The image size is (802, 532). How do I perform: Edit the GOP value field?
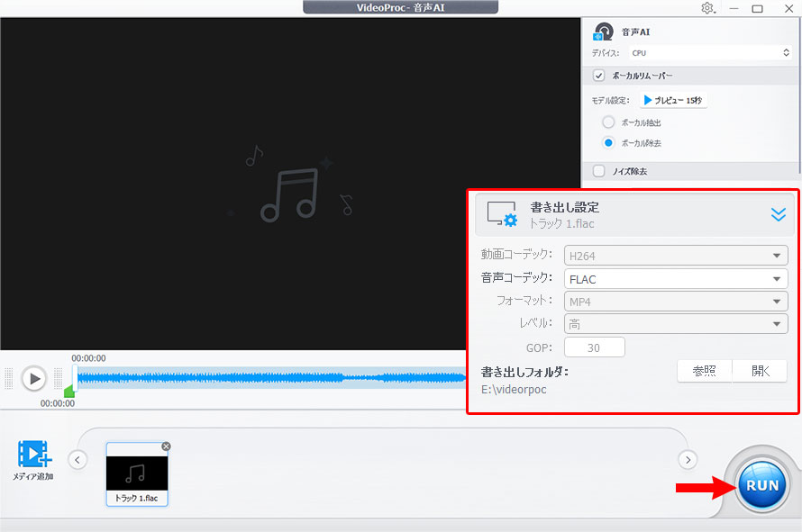coord(595,347)
